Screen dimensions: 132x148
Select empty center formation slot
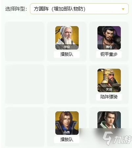click(67, 84)
